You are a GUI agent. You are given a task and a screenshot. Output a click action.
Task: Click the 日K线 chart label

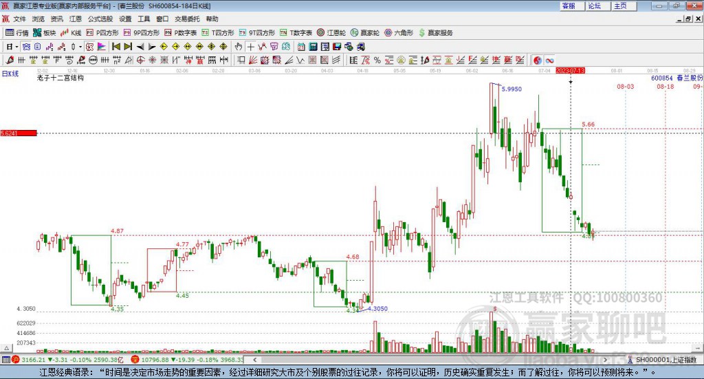[10, 74]
